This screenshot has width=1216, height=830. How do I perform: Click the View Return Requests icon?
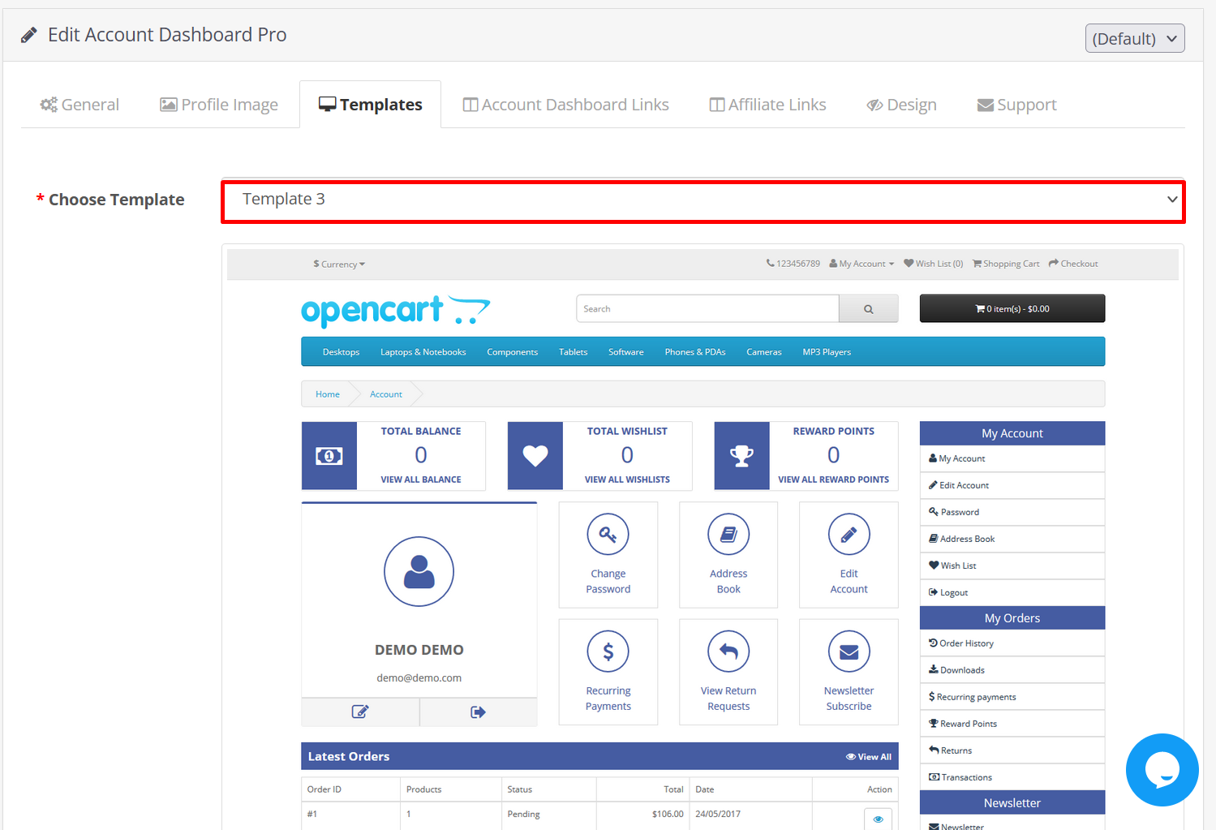(728, 652)
